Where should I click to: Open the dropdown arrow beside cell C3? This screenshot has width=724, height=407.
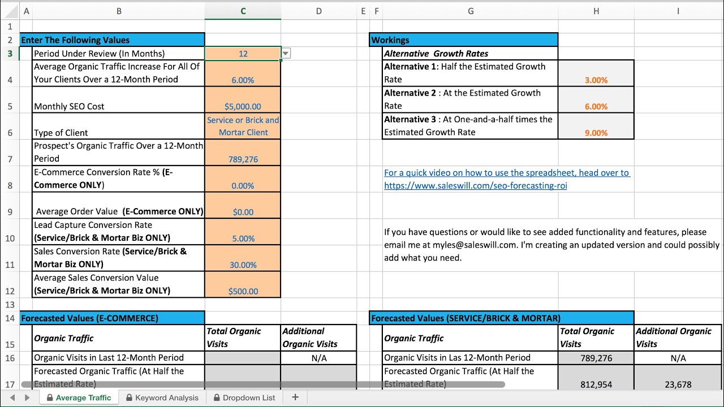click(286, 54)
